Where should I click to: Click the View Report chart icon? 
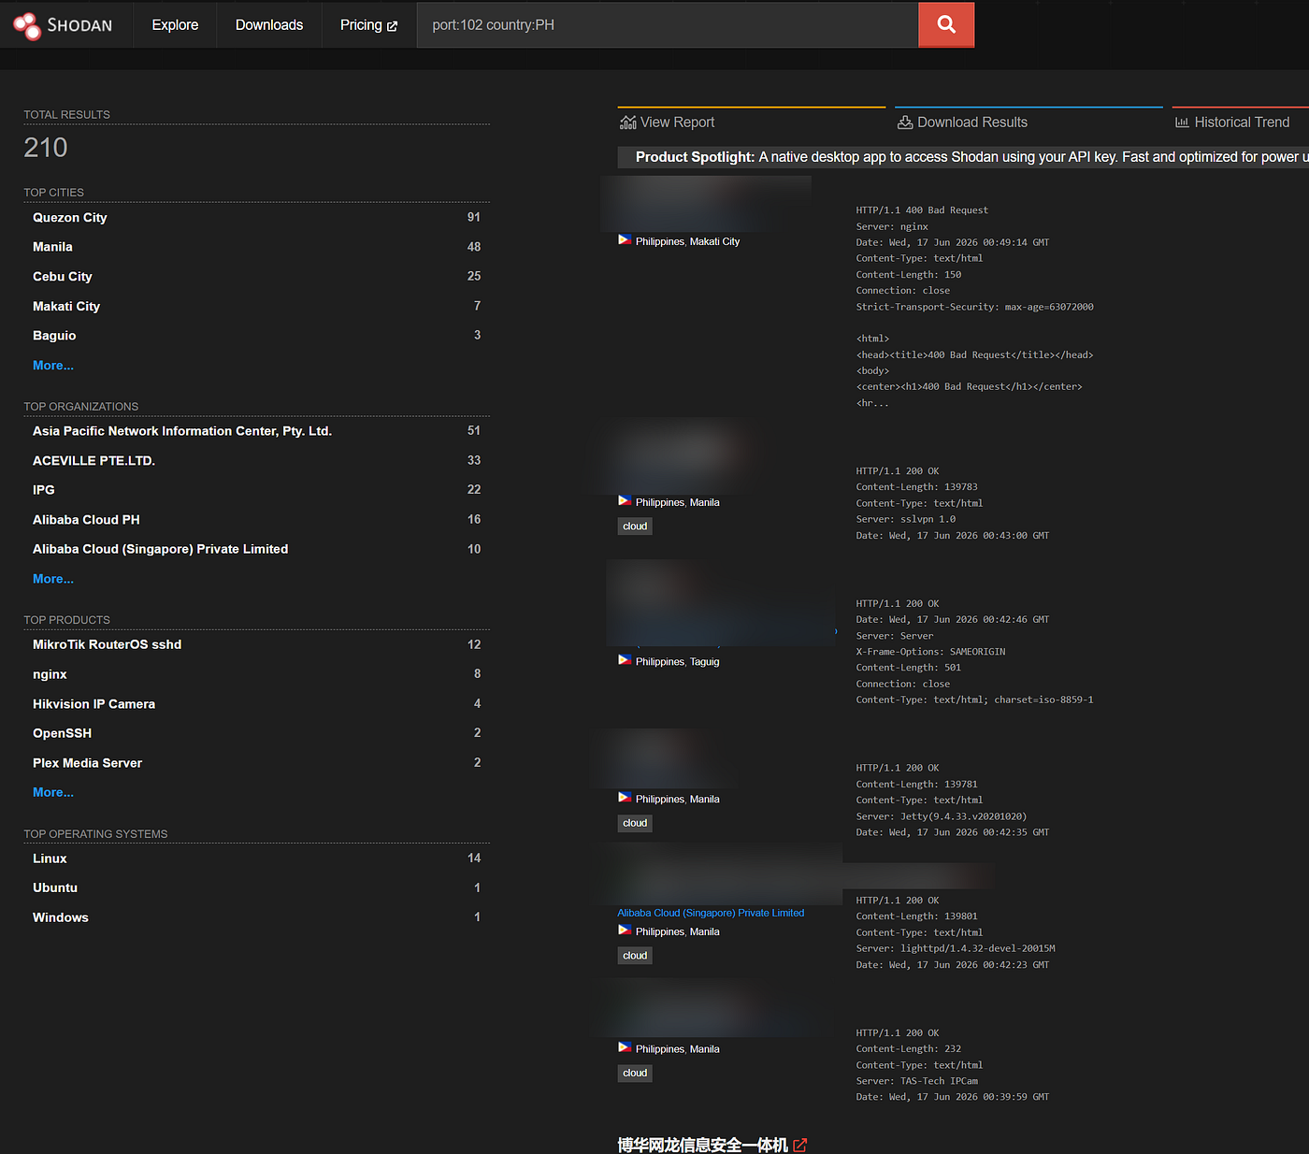(627, 123)
